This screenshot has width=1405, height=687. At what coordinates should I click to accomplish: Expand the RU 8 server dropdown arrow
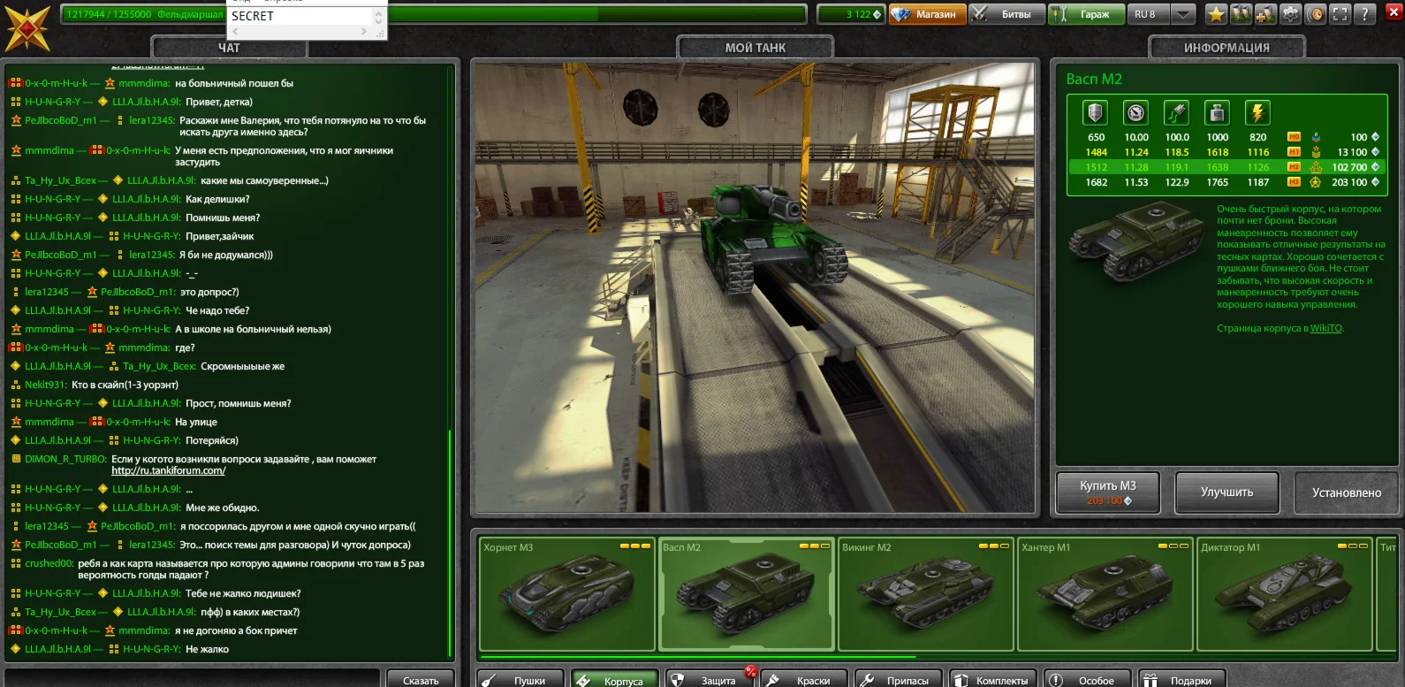click(1182, 14)
